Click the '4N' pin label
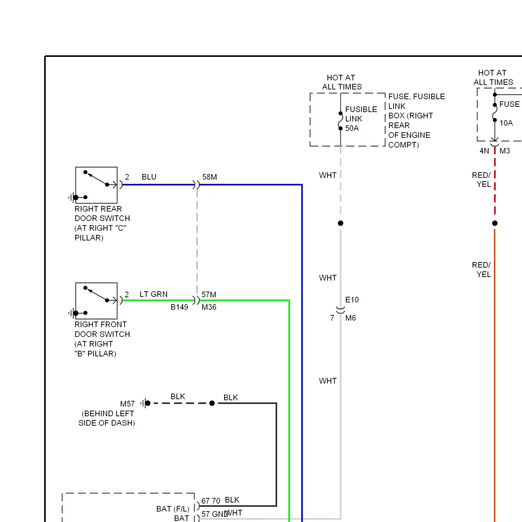This screenshot has width=522, height=522. 484,151
